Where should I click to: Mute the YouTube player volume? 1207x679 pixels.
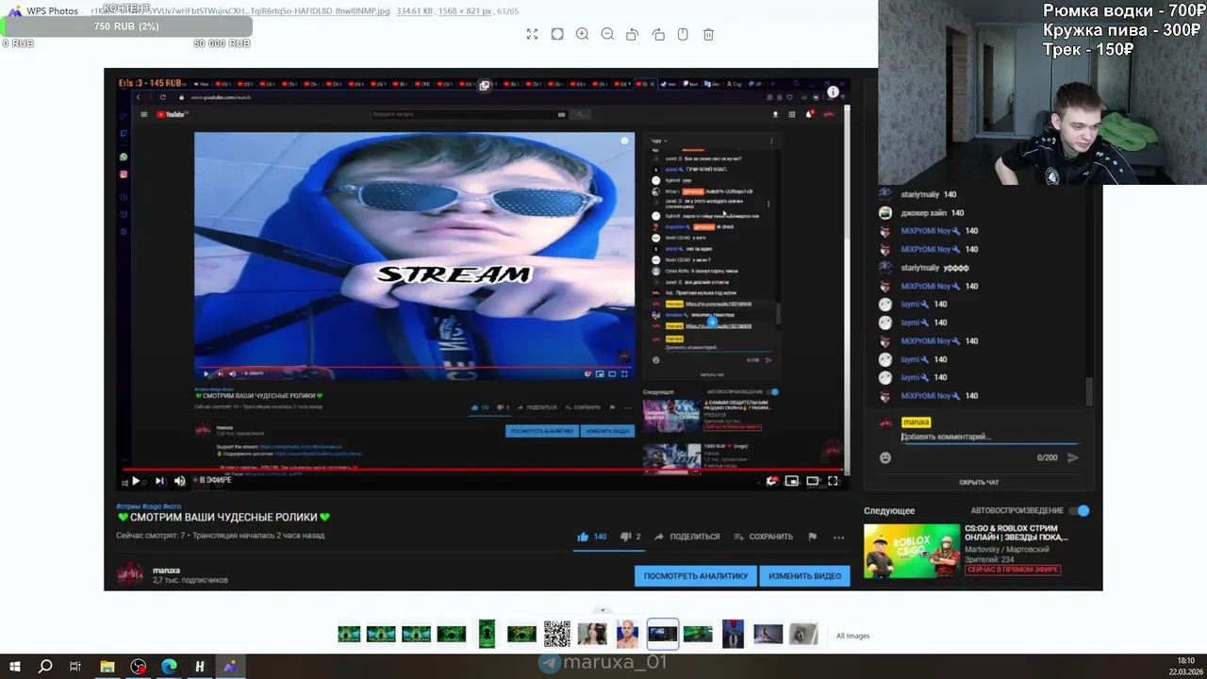[x=179, y=481]
